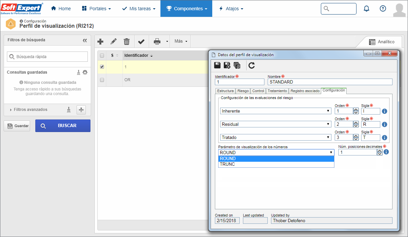Click the info icon beside Inherente sigla
This screenshot has width=408, height=237.
tap(385, 111)
